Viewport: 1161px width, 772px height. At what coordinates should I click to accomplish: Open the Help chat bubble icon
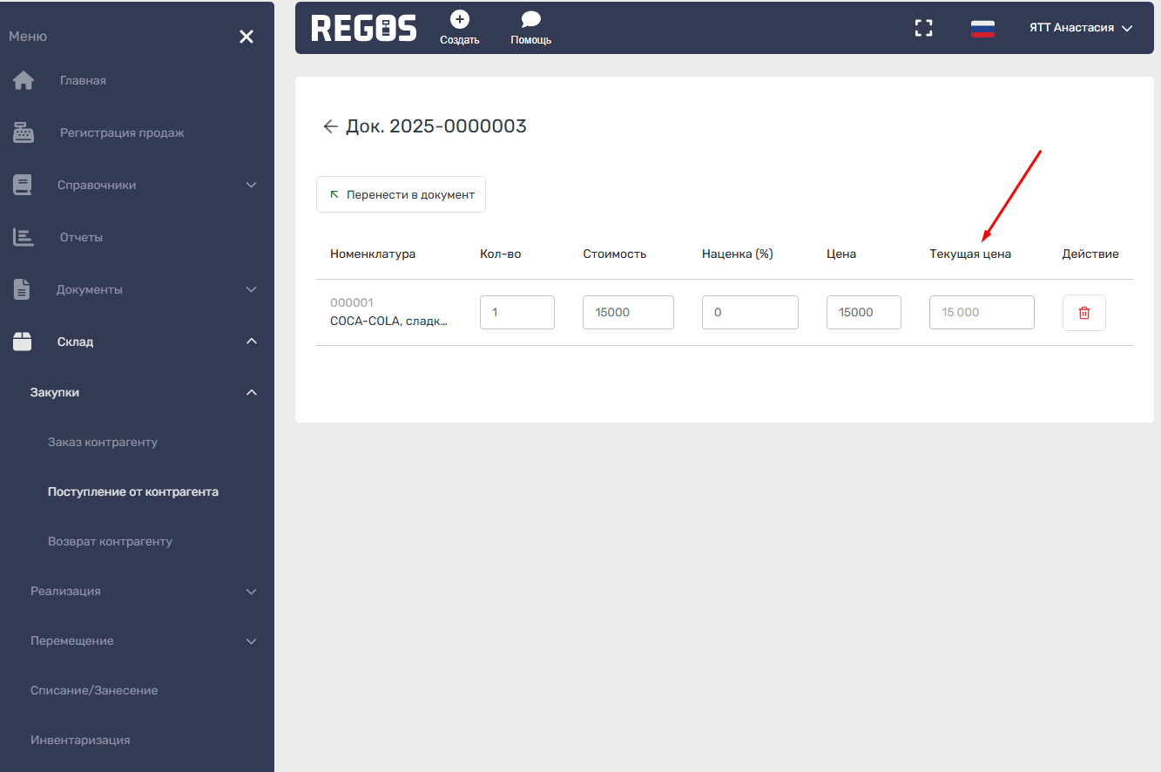pyautogui.click(x=530, y=20)
